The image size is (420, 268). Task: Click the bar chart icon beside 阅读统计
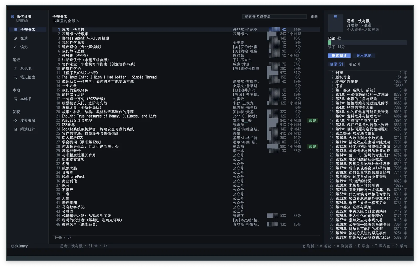click(15, 129)
